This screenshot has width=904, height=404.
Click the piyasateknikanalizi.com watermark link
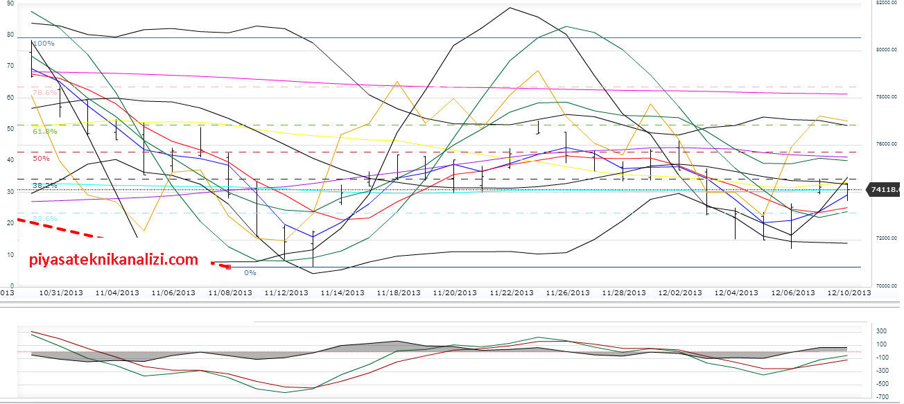coord(113,261)
